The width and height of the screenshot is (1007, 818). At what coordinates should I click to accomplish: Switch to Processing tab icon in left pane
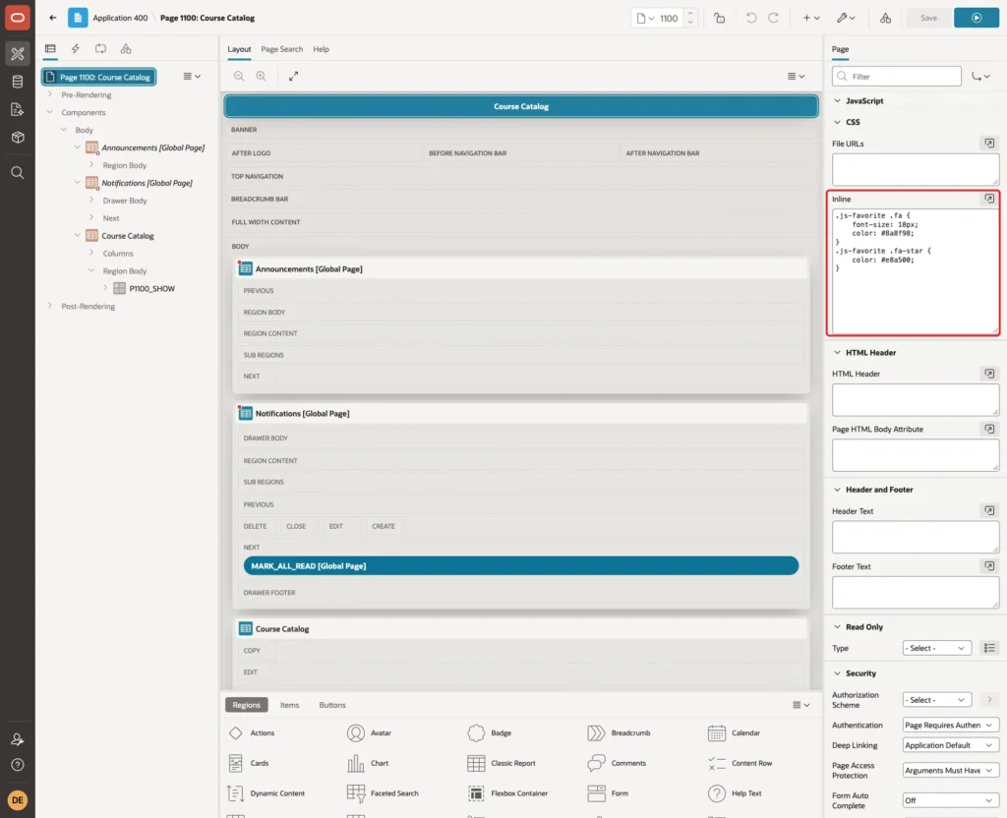coord(101,49)
